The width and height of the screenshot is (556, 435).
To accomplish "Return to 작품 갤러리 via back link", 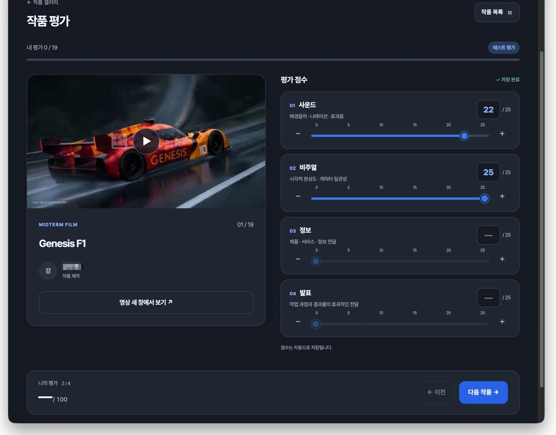I will click(43, 2).
